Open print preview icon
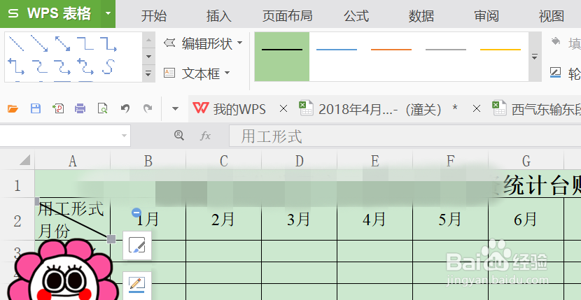The width and height of the screenshot is (581, 300). pyautogui.click(x=103, y=108)
